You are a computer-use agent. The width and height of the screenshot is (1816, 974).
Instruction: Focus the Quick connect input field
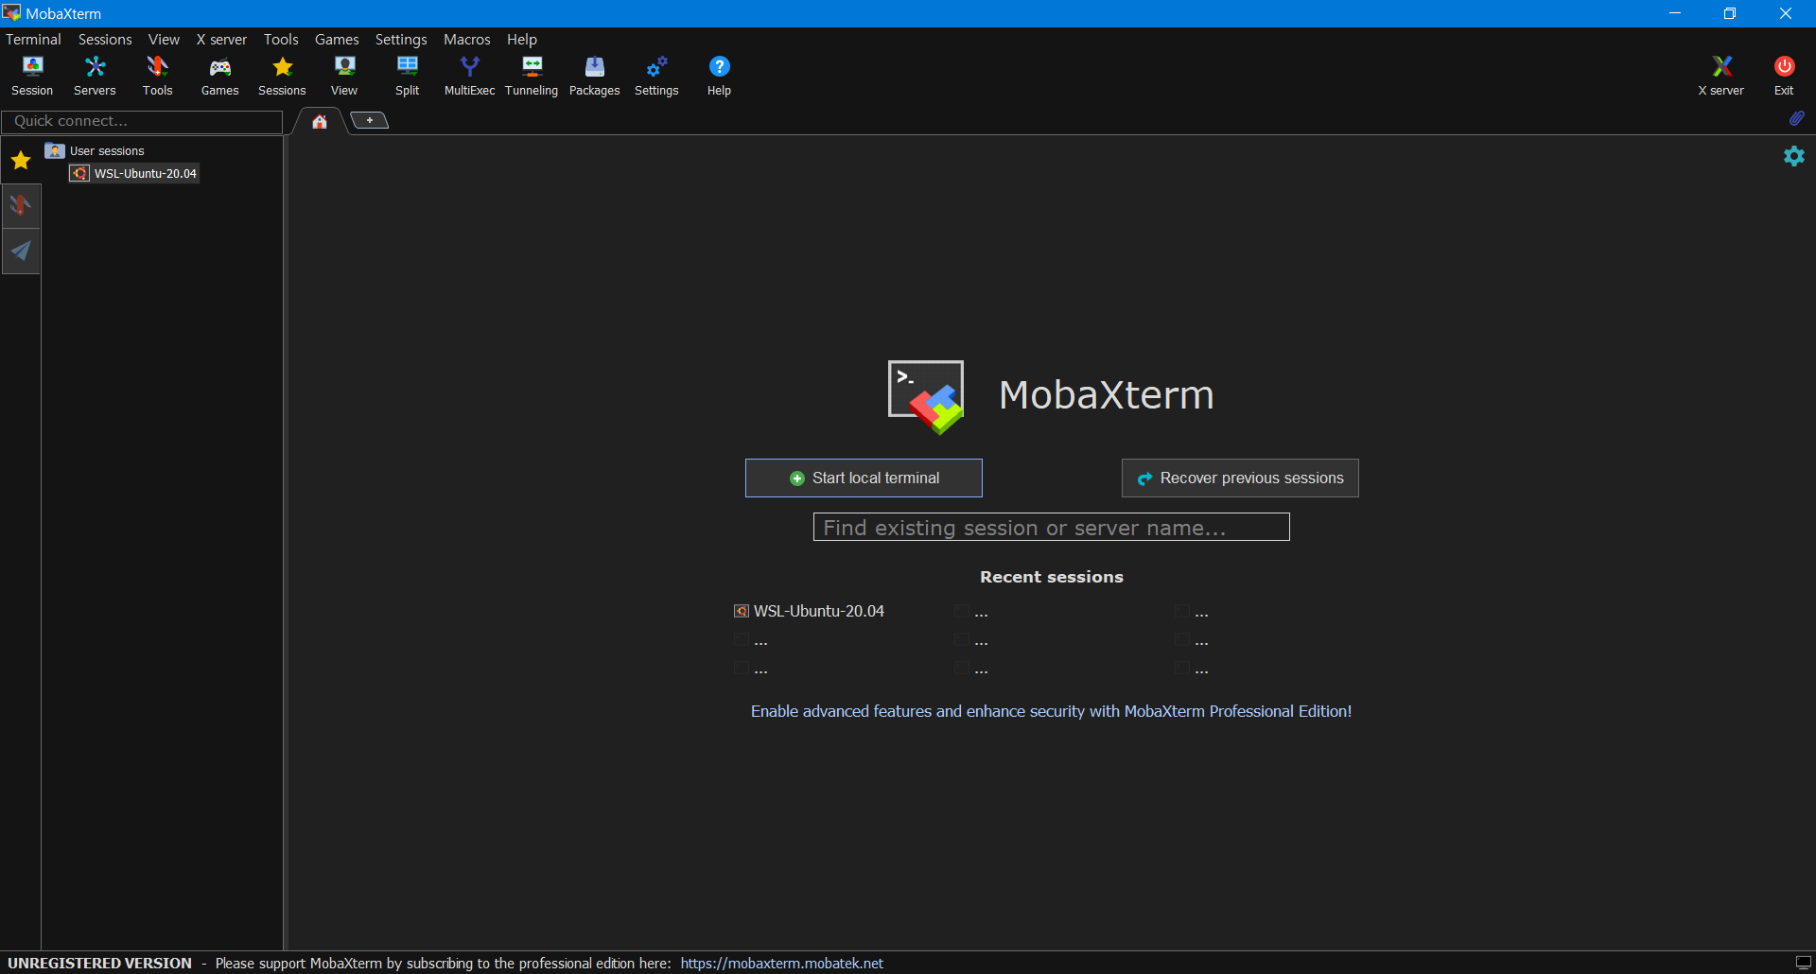click(x=142, y=121)
